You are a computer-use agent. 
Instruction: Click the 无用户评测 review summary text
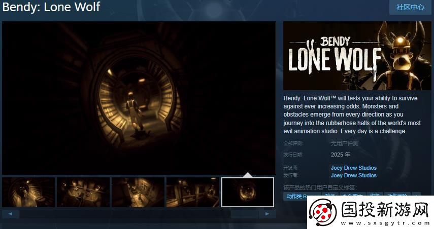[345, 143]
